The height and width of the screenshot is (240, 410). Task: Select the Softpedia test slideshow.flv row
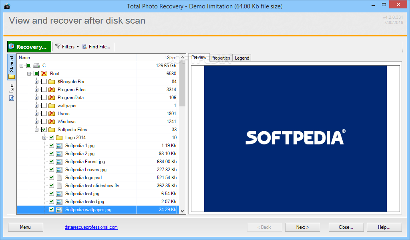point(98,186)
